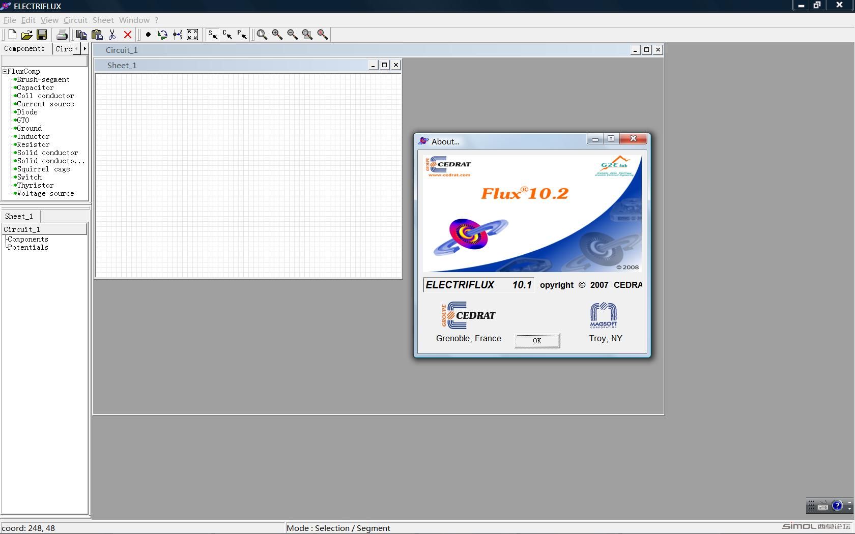Select Ground component

29,129
